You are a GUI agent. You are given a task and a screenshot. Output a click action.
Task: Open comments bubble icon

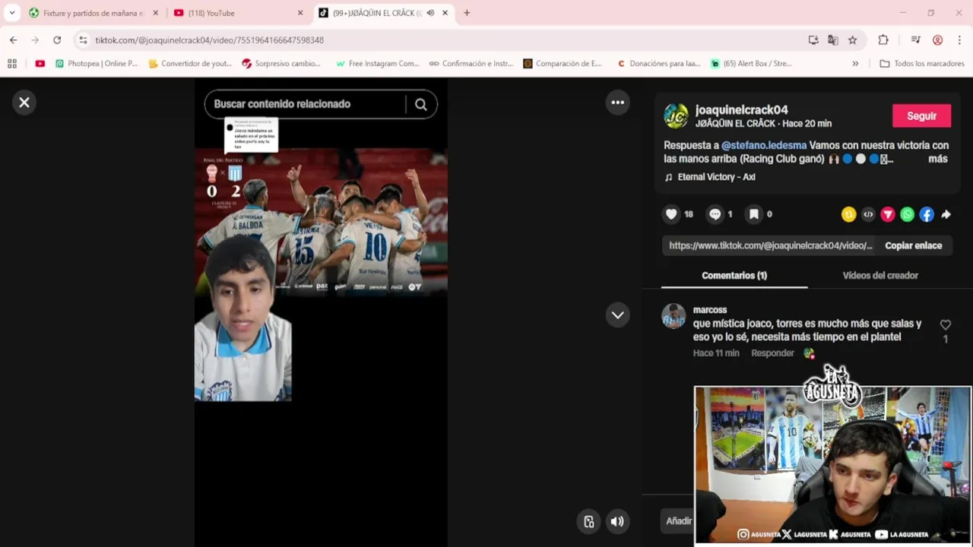click(x=715, y=214)
